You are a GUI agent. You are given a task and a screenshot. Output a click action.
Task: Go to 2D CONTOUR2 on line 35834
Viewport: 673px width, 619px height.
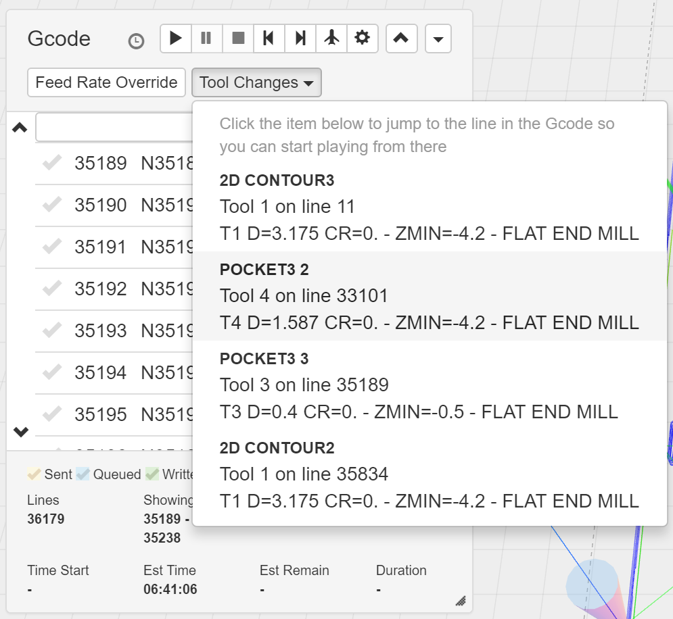(429, 474)
